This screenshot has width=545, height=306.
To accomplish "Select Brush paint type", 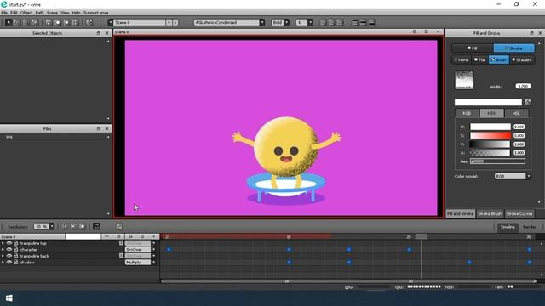I will coord(499,59).
